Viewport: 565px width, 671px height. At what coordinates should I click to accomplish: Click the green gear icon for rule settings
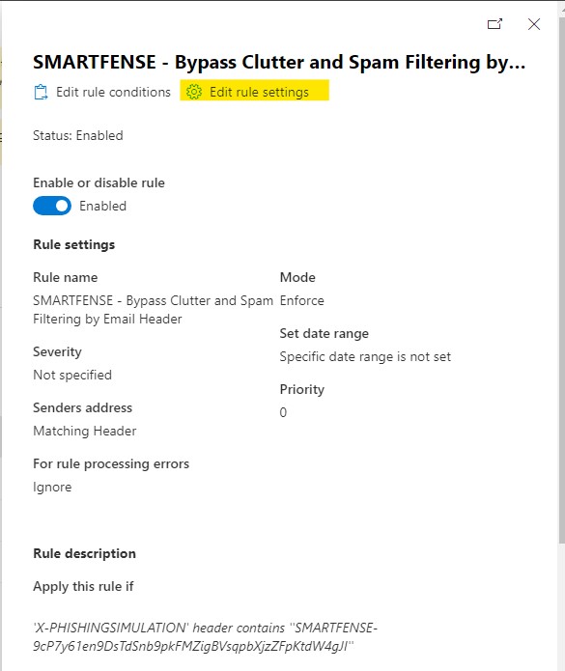click(194, 92)
